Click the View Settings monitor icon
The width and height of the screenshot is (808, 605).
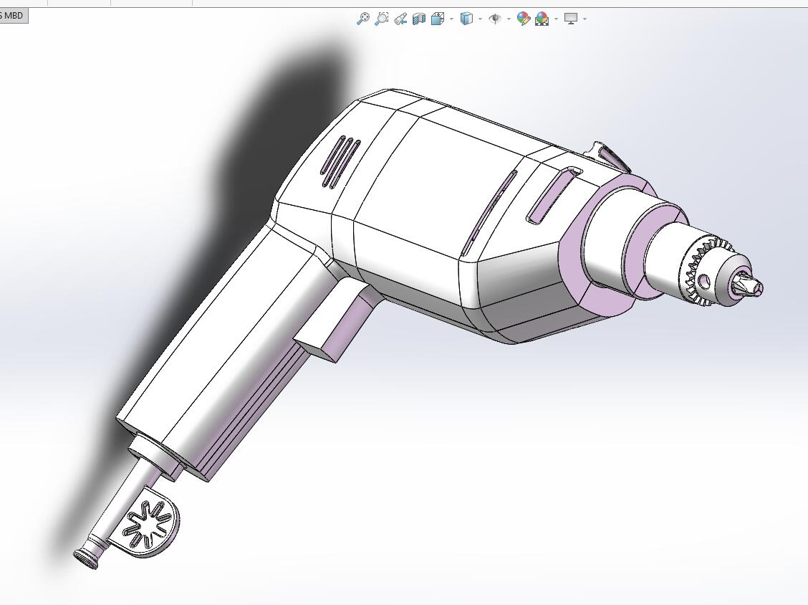tap(570, 19)
